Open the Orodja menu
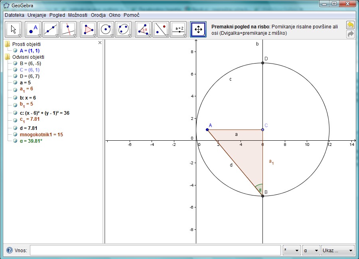Viewport: 359px width, 259px height. pyautogui.click(x=98, y=15)
